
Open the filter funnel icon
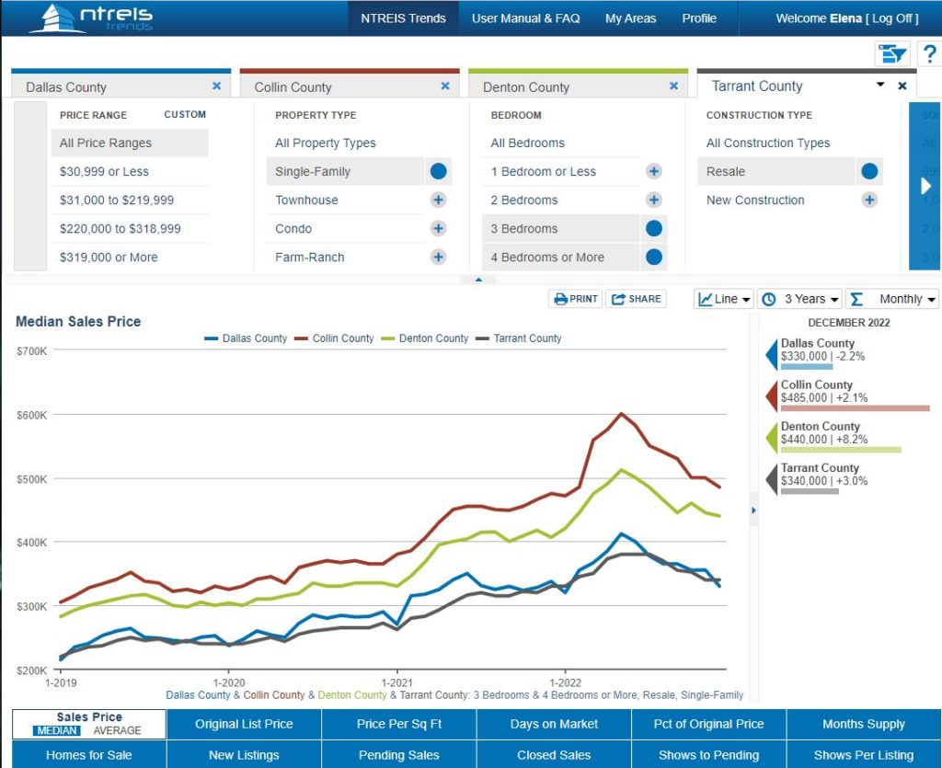point(892,54)
